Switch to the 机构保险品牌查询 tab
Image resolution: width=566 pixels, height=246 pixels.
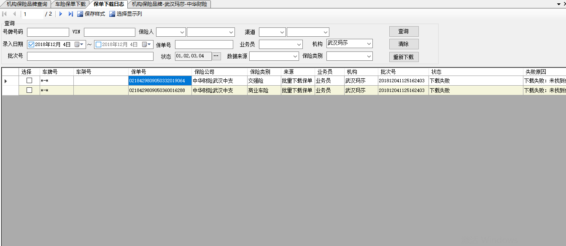click(27, 4)
